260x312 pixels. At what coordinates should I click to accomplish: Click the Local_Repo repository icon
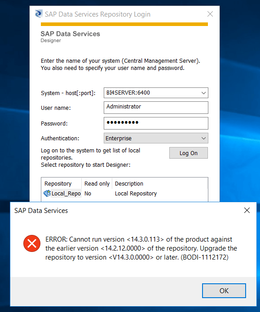click(x=47, y=193)
